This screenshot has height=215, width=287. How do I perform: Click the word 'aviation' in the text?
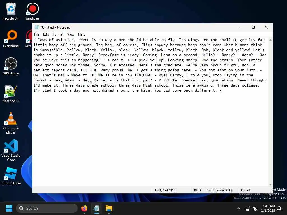[65, 40]
